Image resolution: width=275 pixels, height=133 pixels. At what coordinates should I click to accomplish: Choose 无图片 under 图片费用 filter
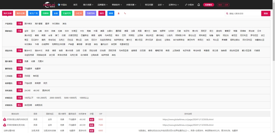coord(41,61)
